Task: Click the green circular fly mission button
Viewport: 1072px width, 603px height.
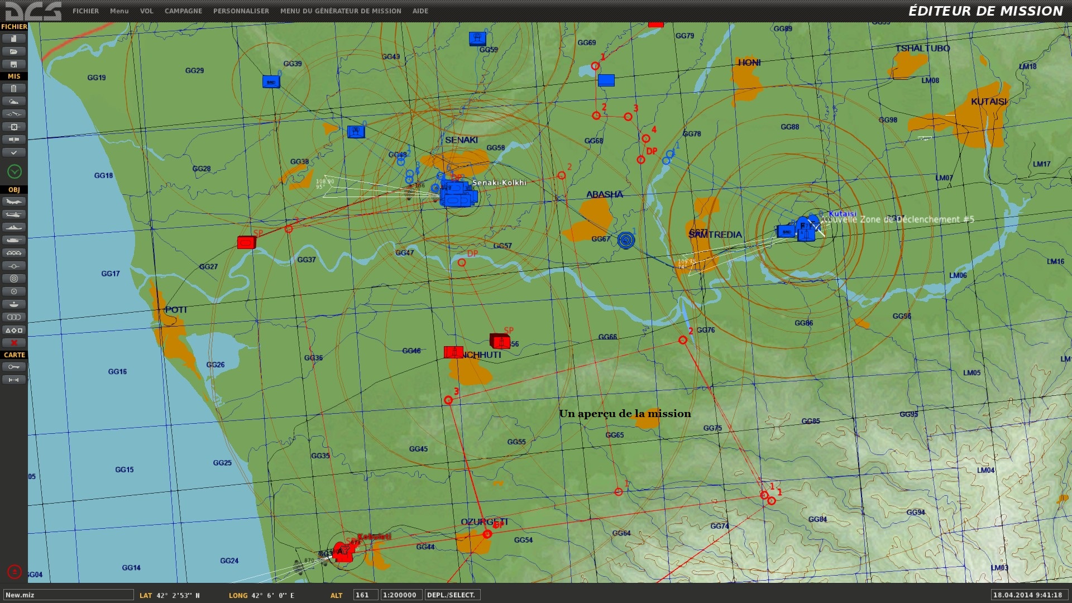Action: [x=15, y=171]
